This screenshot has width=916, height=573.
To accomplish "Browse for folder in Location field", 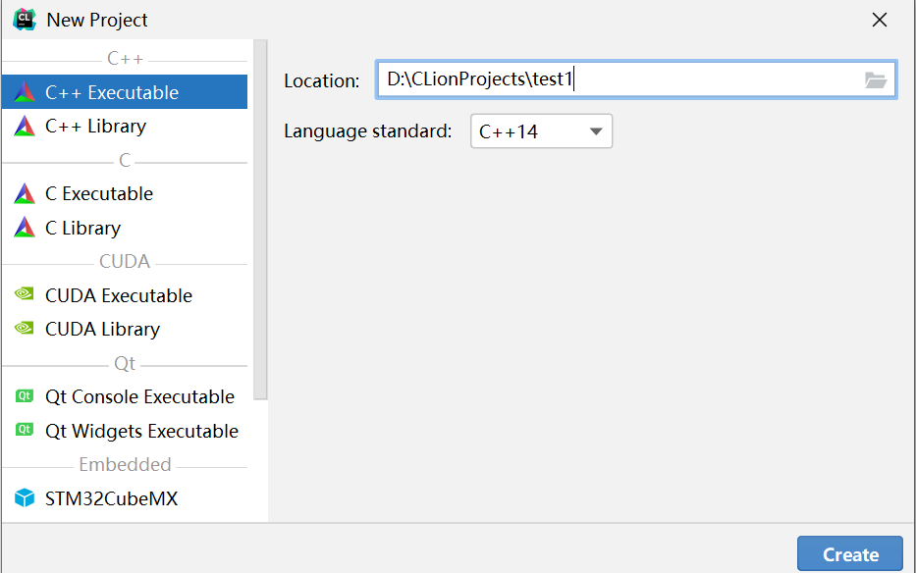I will pos(876,80).
